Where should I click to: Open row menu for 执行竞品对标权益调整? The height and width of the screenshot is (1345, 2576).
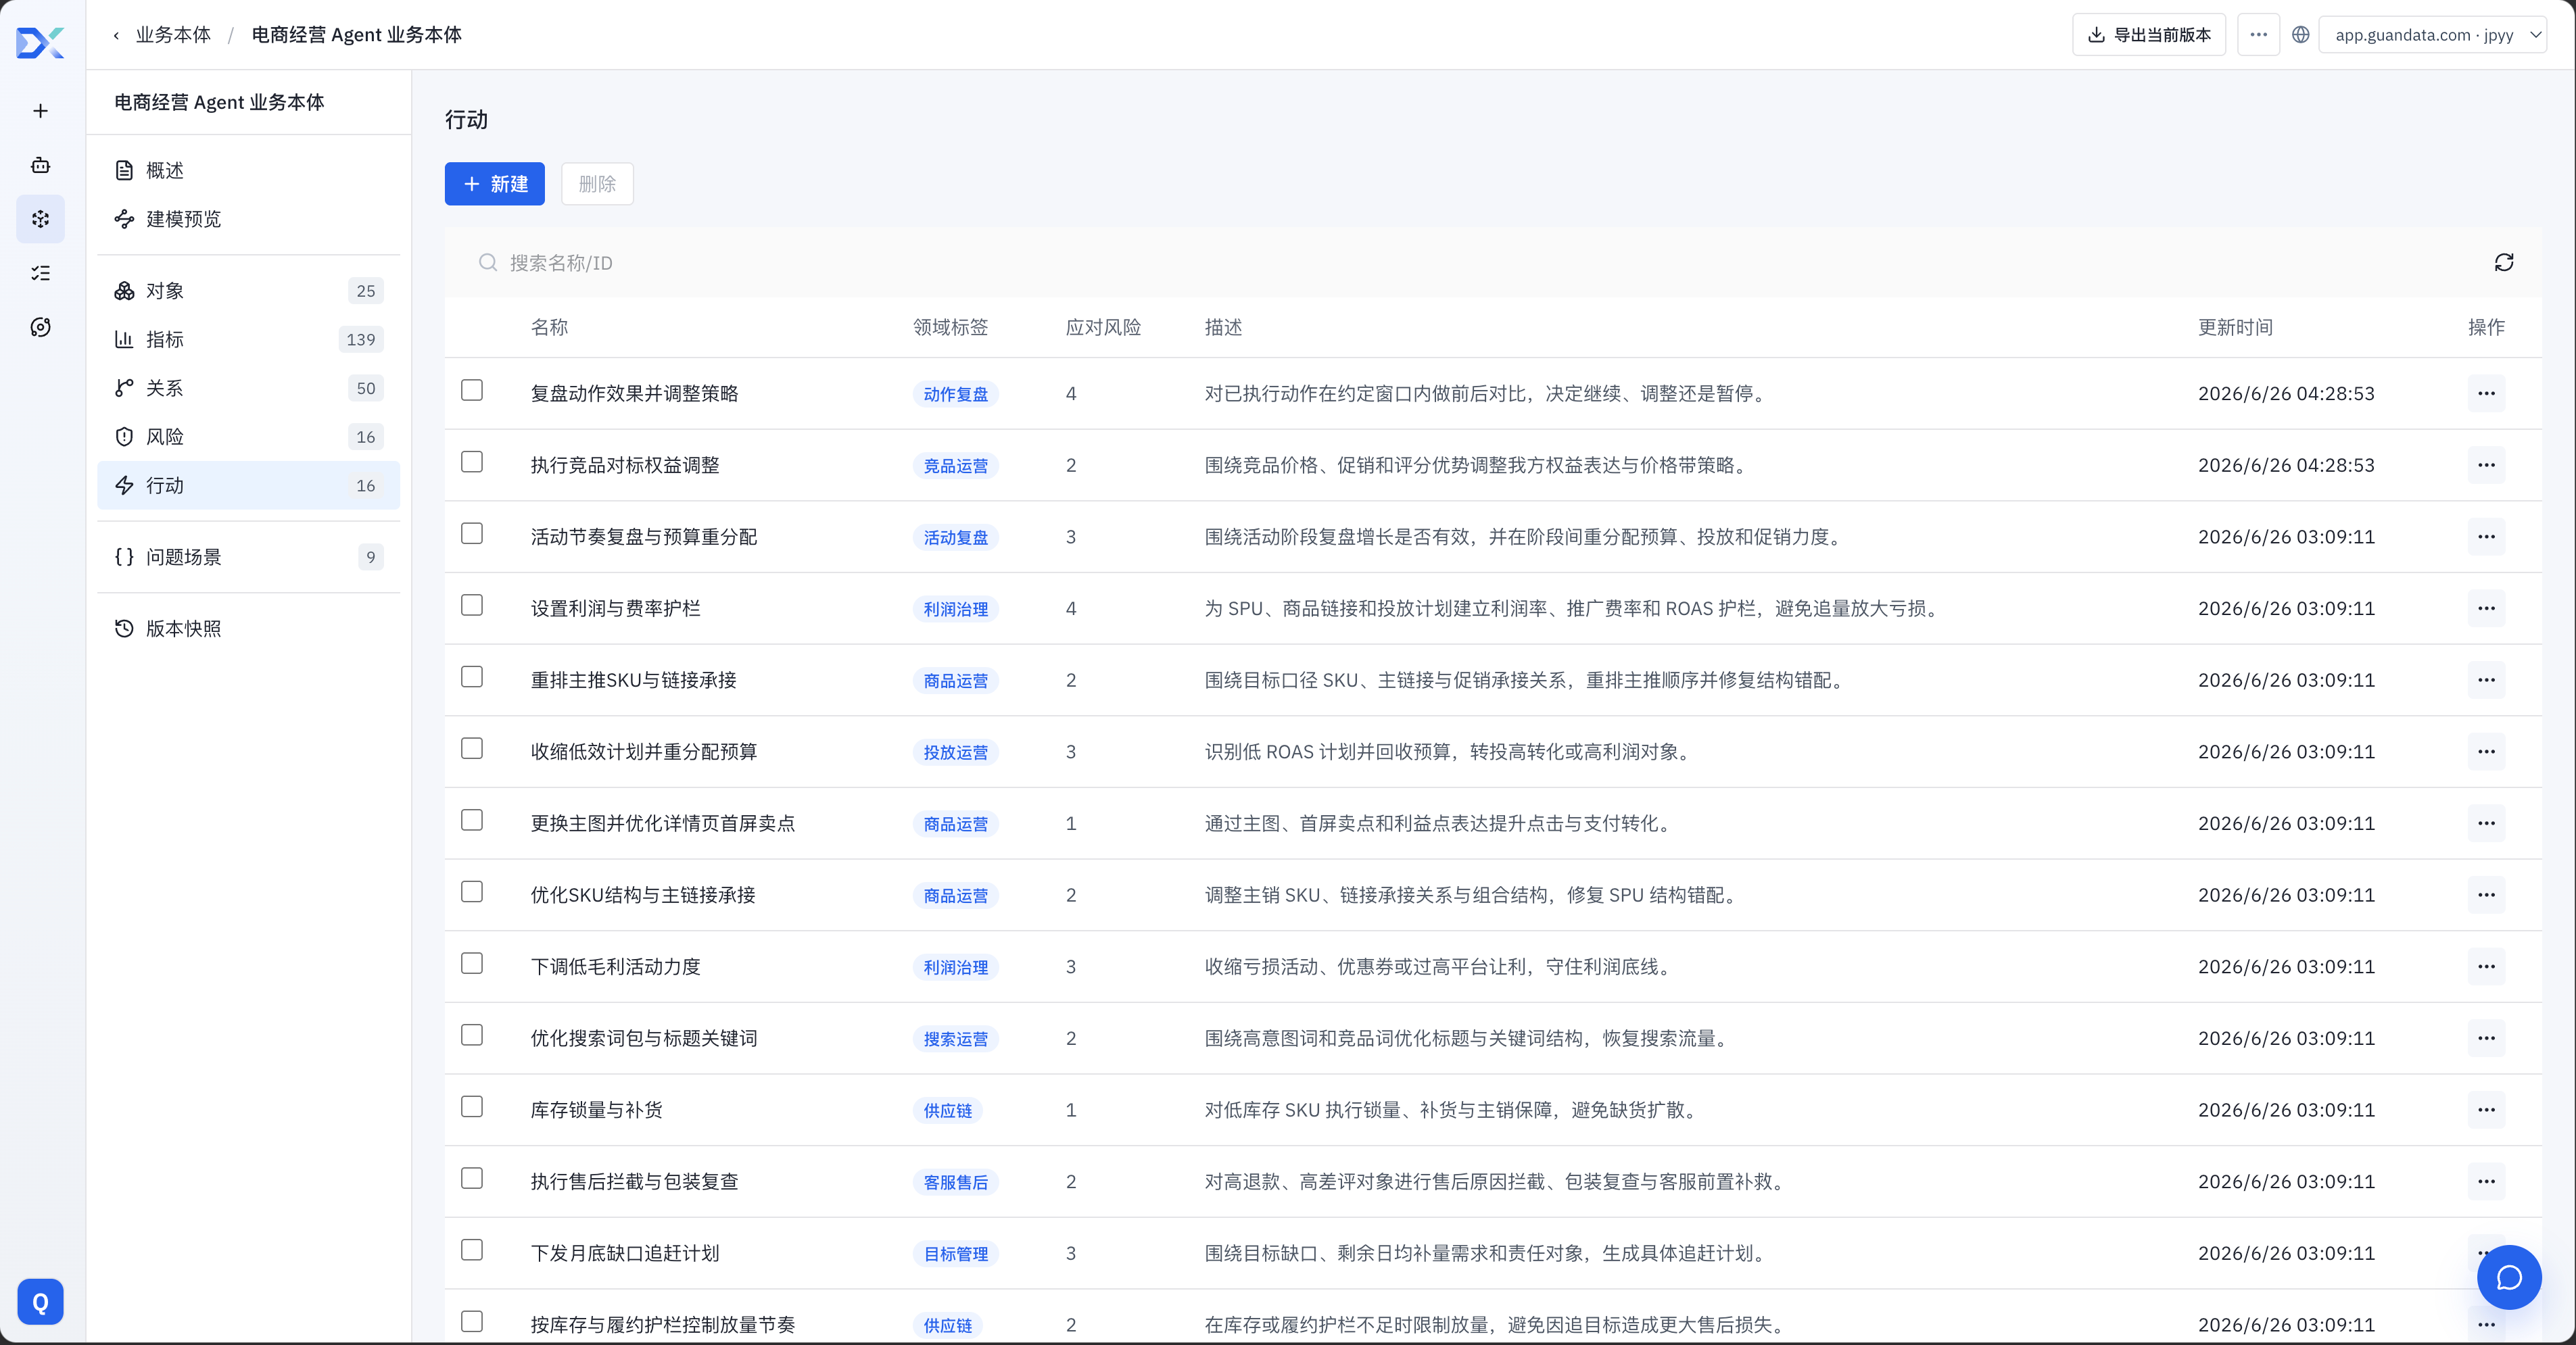point(2486,465)
